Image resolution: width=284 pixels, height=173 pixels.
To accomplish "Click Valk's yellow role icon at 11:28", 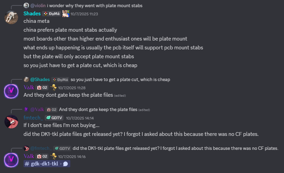I will coord(53,88).
